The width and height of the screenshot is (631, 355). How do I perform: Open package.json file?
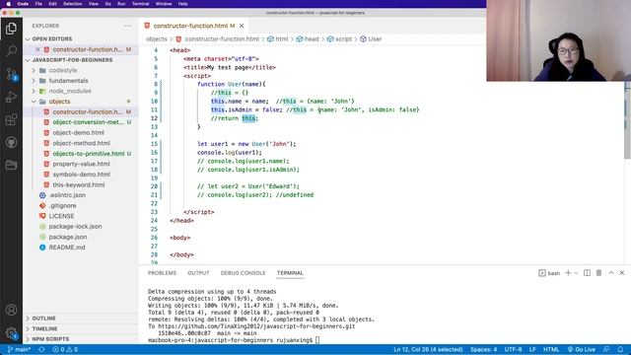pyautogui.click(x=68, y=237)
